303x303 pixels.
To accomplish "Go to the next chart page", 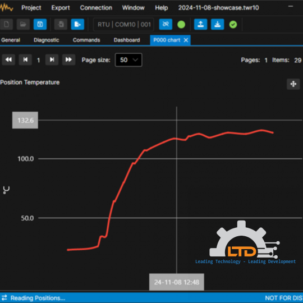I will [52, 59].
